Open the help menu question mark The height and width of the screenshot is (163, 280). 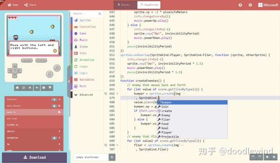pyautogui.click(x=240, y=5)
